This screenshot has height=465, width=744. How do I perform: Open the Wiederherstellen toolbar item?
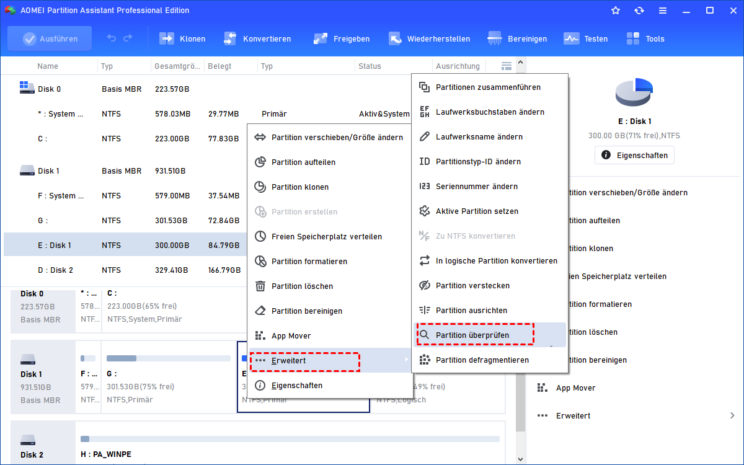pos(429,38)
